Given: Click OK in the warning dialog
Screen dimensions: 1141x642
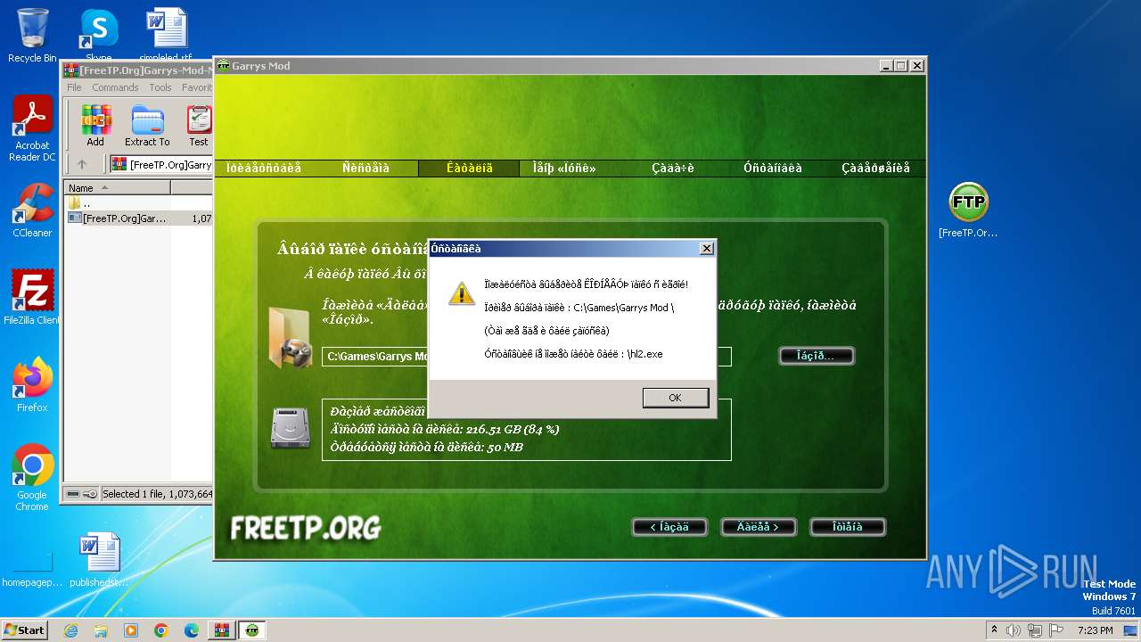Looking at the screenshot, I should pos(675,398).
